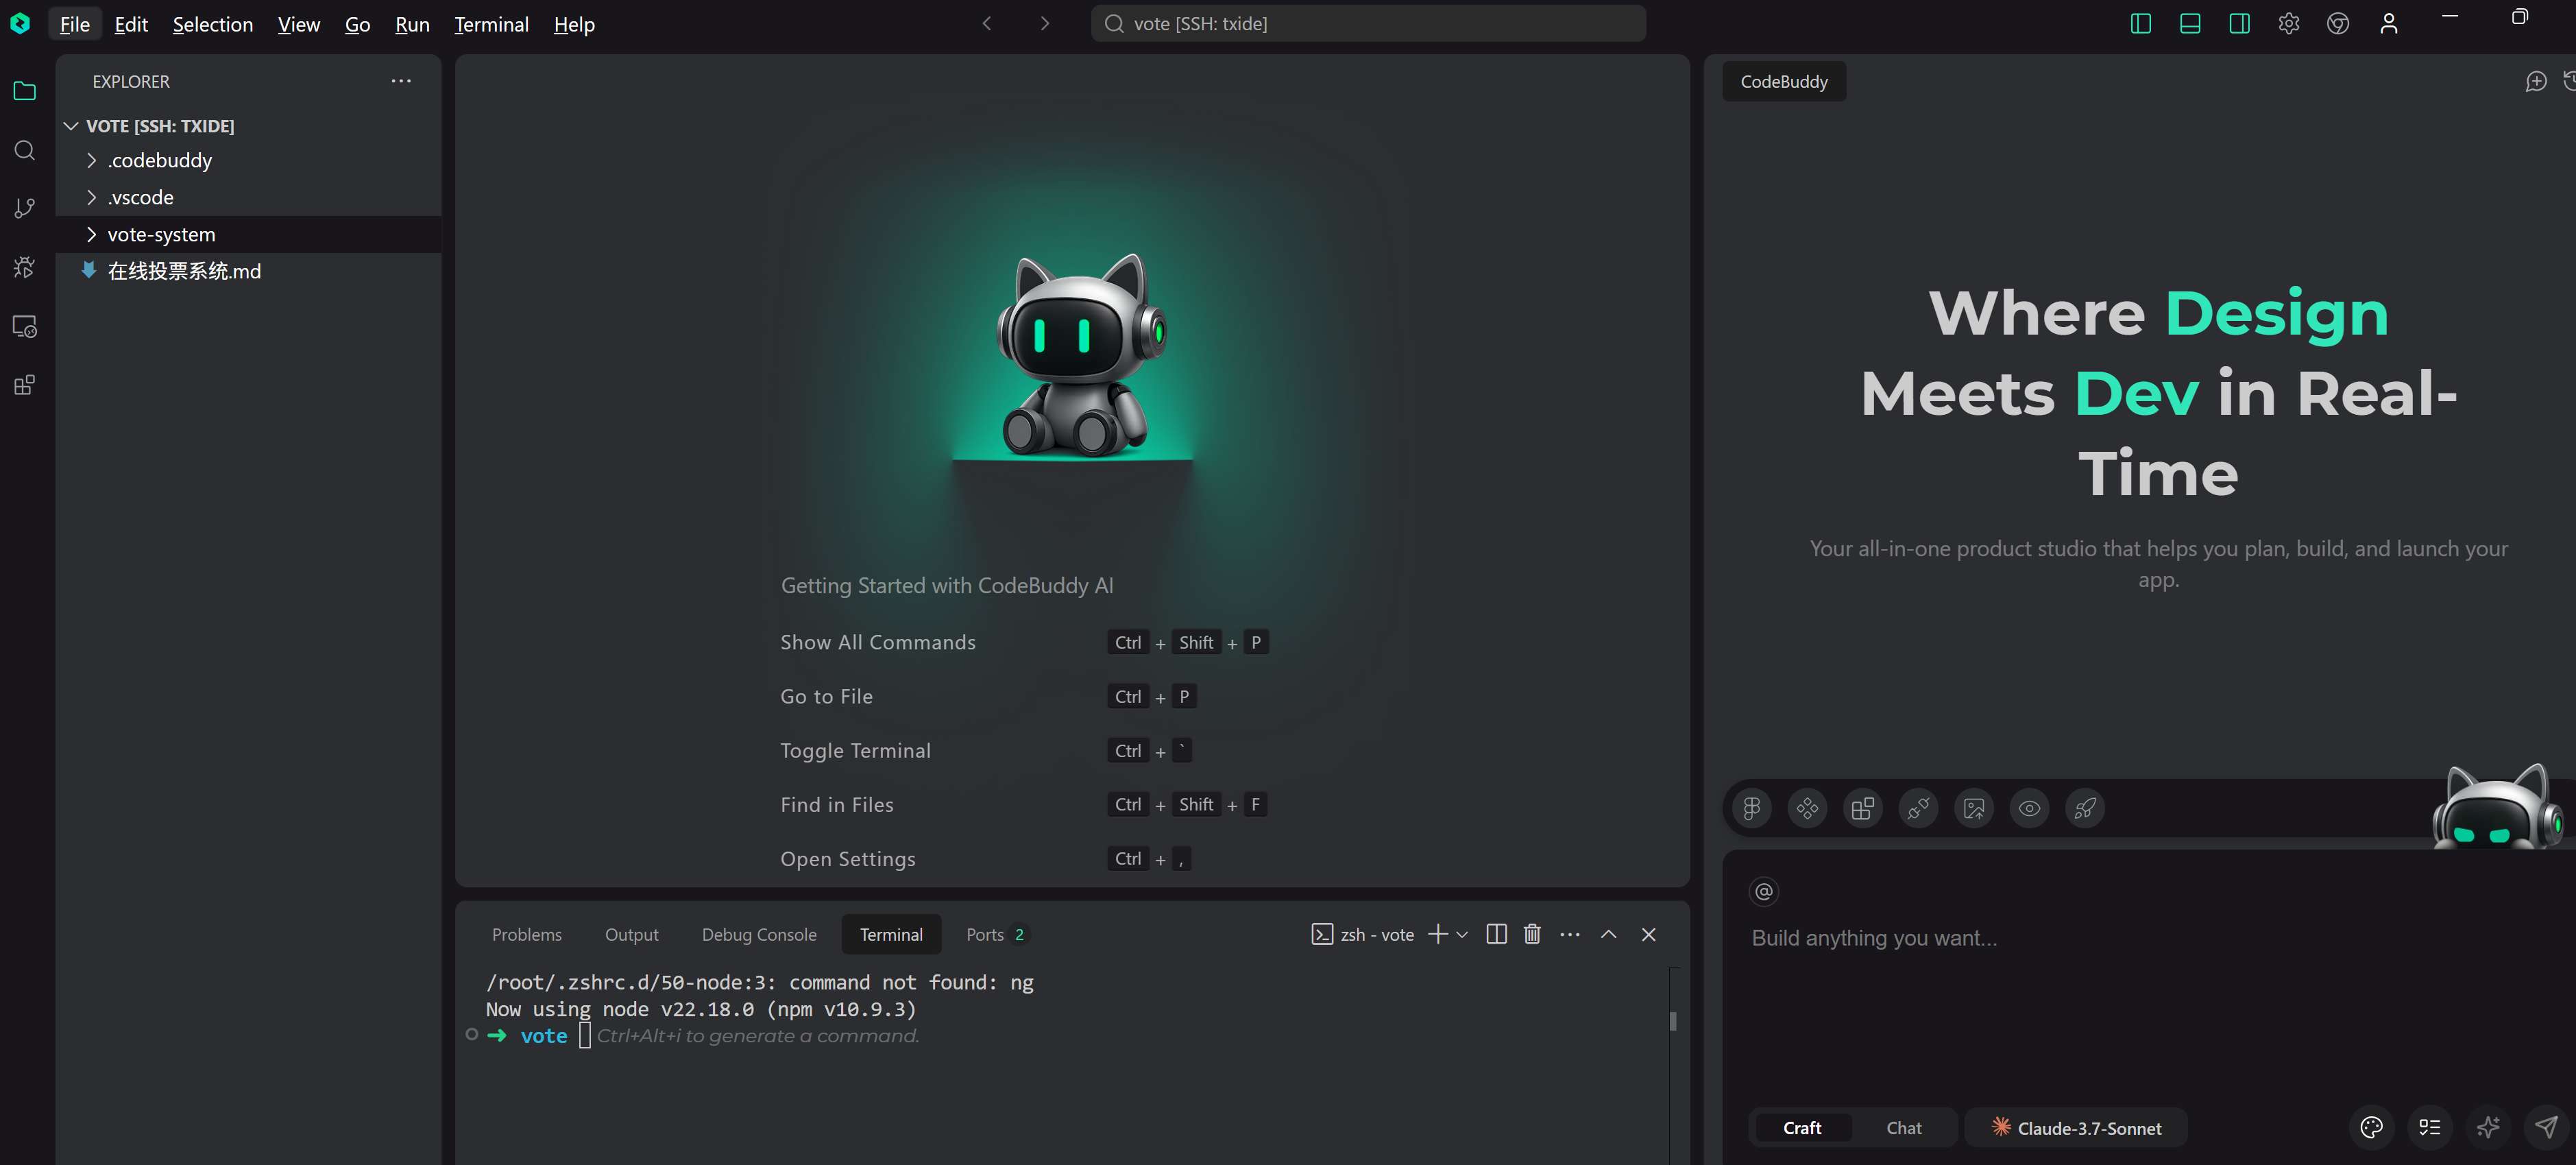
Task: Open Explorer views and more actions menu
Action: pos(401,81)
